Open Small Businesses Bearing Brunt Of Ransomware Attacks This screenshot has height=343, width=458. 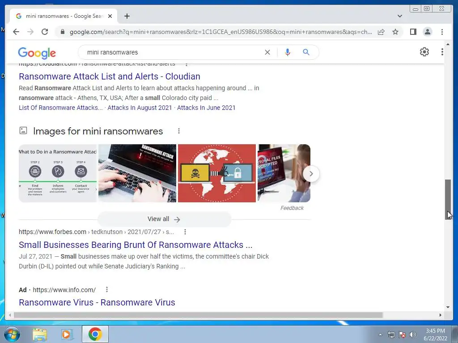[136, 245]
